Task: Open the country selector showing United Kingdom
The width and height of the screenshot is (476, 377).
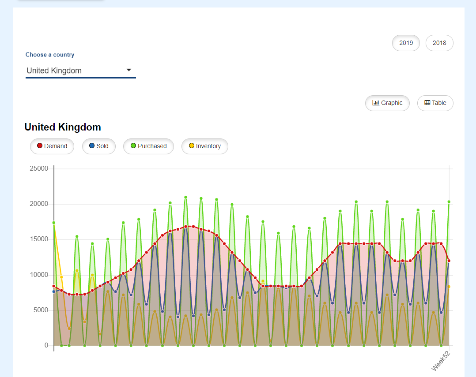Action: click(75, 71)
